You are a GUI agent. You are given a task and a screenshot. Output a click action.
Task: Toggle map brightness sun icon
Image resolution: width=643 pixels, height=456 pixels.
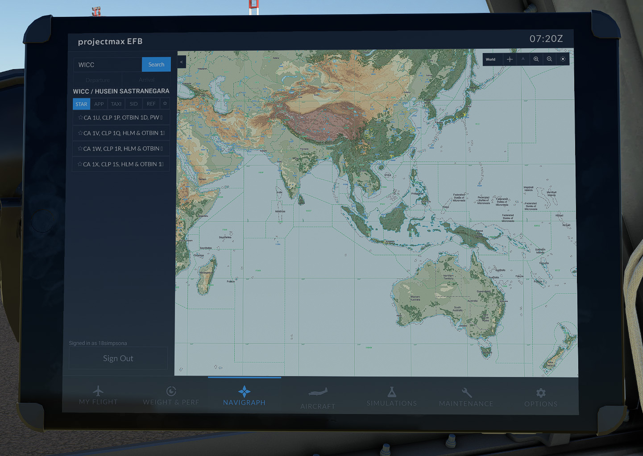[563, 59]
